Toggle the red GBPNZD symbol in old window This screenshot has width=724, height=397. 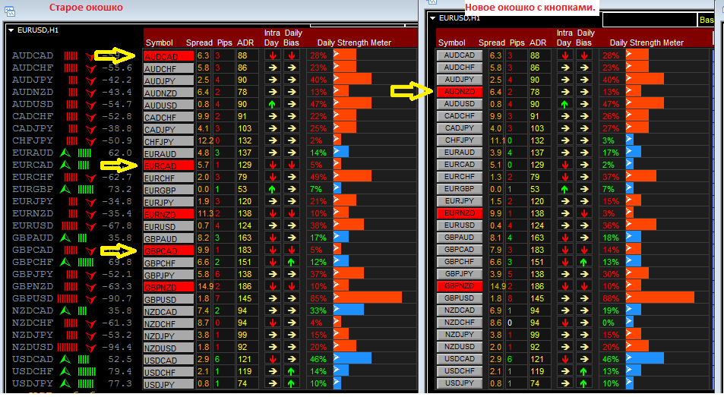click(x=169, y=287)
